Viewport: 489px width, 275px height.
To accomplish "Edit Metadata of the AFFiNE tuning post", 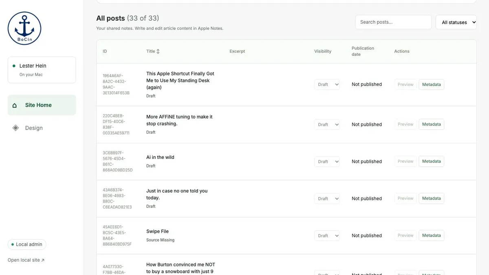I will 431,124.
